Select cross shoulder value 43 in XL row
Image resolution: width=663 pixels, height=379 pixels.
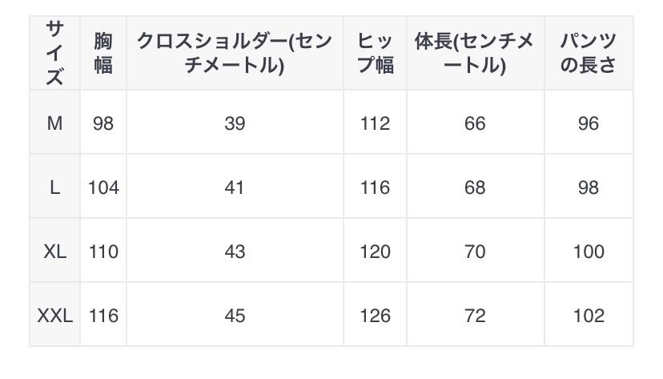point(235,252)
